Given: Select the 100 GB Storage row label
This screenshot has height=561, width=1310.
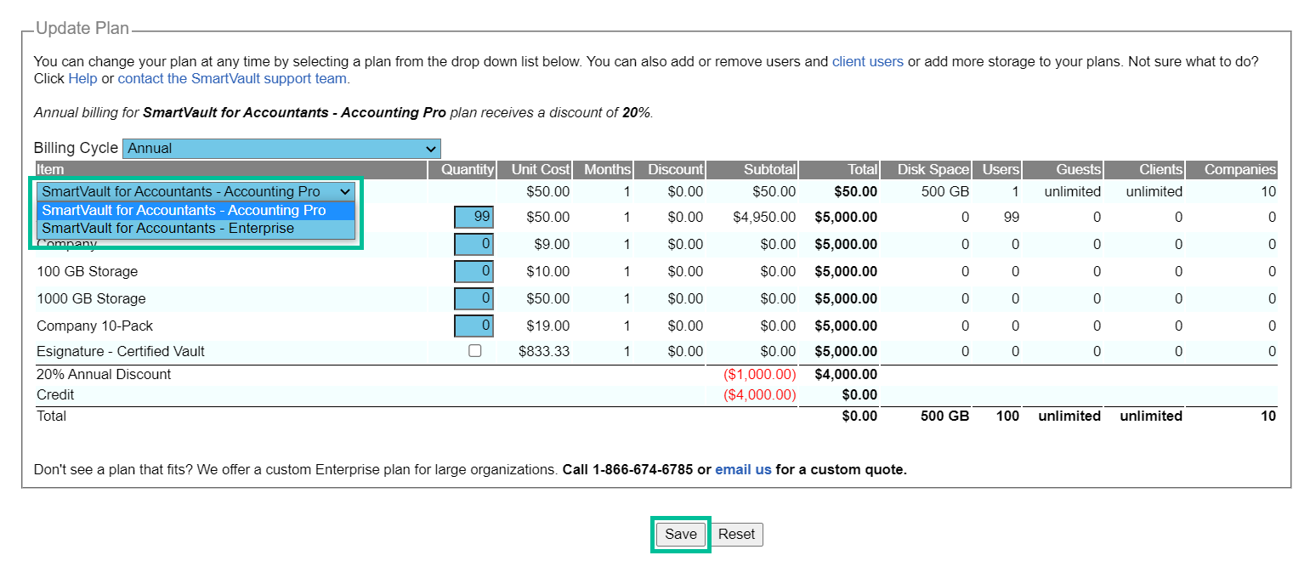Looking at the screenshot, I should pos(87,272).
